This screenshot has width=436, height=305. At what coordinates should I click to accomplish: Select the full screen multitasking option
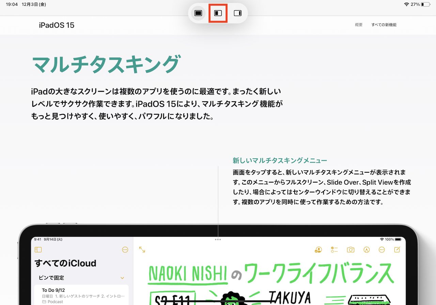(x=198, y=13)
